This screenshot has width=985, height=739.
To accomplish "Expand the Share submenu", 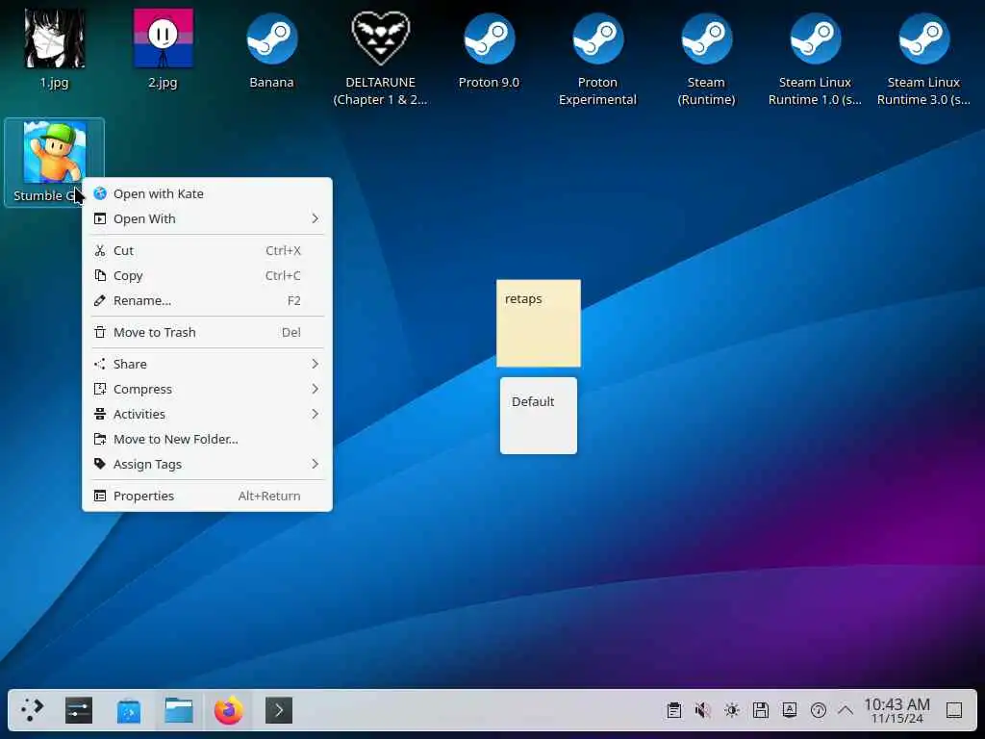I will click(x=208, y=364).
